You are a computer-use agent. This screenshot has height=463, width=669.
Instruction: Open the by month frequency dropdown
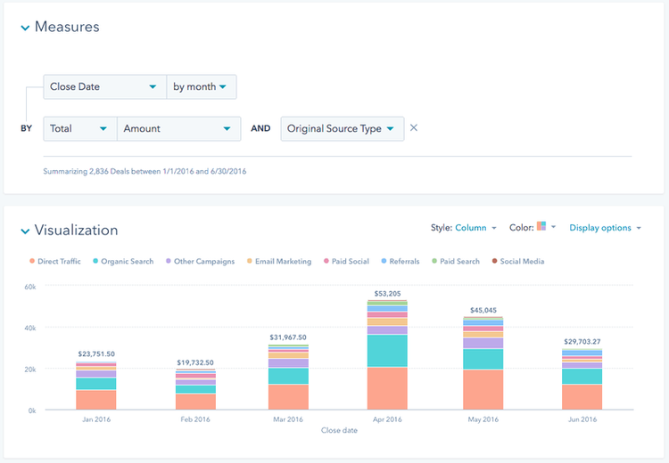[202, 87]
